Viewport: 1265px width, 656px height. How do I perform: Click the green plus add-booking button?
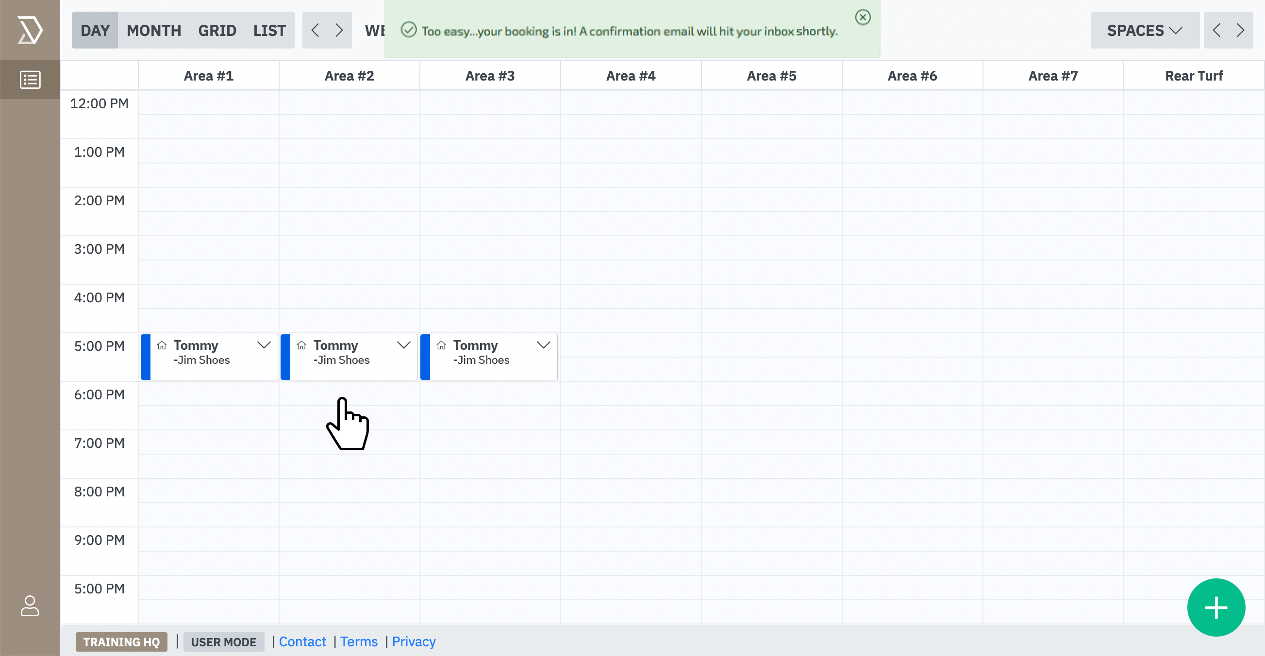pyautogui.click(x=1216, y=607)
